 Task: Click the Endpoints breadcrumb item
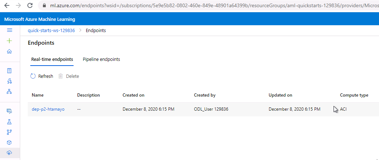click(x=96, y=31)
